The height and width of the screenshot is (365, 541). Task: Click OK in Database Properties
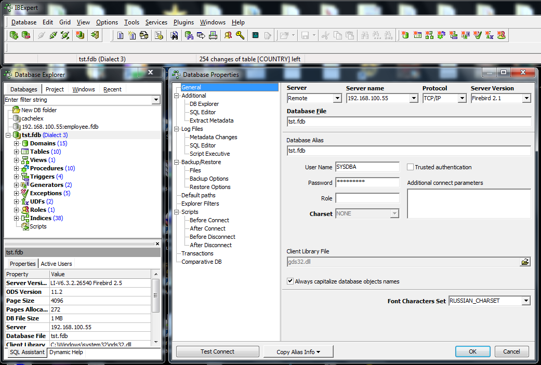coord(473,352)
